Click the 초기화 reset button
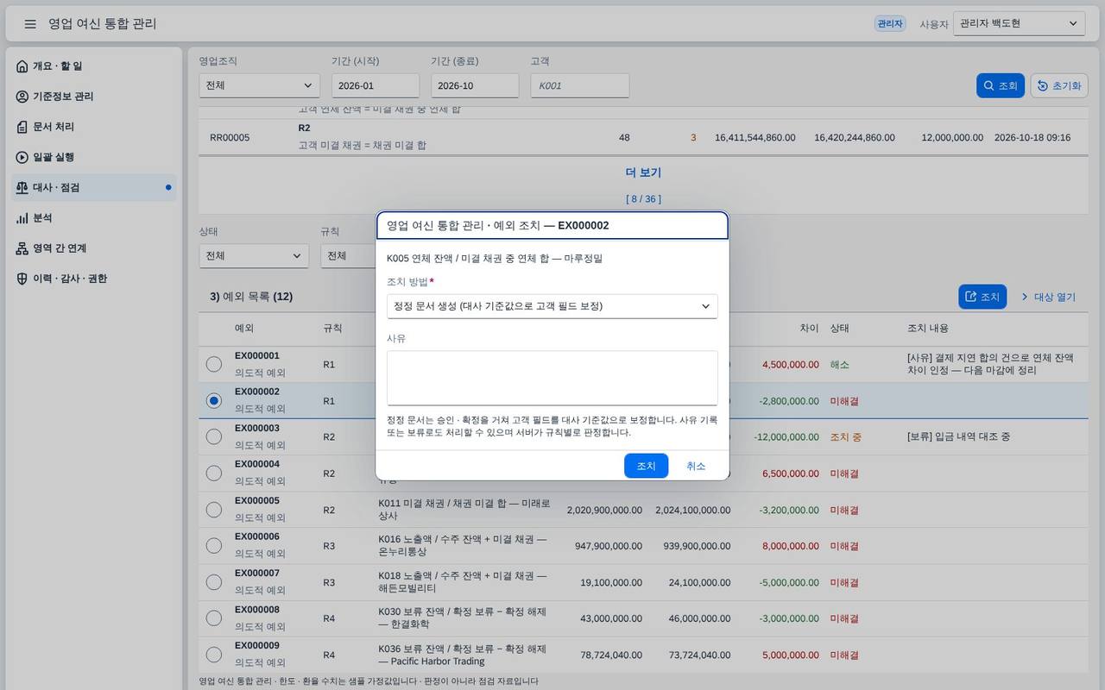 click(1059, 85)
